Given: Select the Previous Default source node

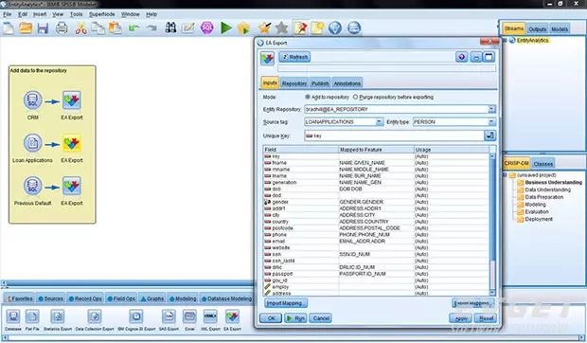Looking at the screenshot, I should click(33, 186).
